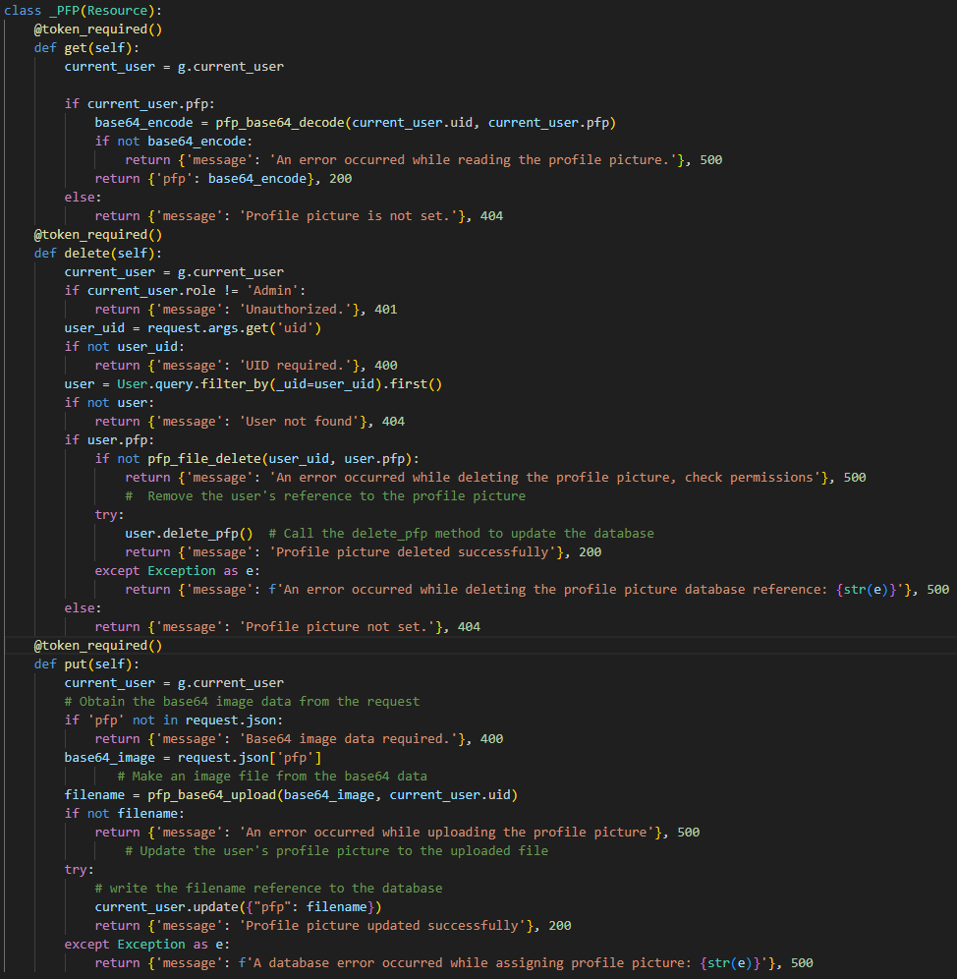Click the pfp_base64_decode function call
This screenshot has height=979, width=957.
(250, 122)
